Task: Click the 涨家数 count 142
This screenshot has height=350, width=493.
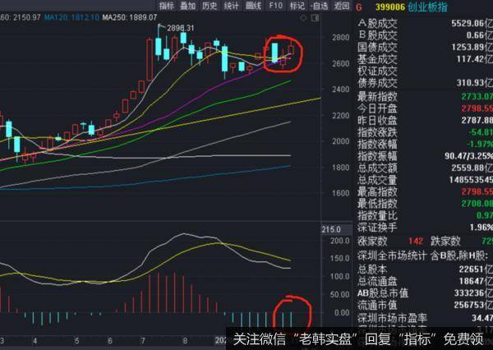Action: tap(416, 242)
